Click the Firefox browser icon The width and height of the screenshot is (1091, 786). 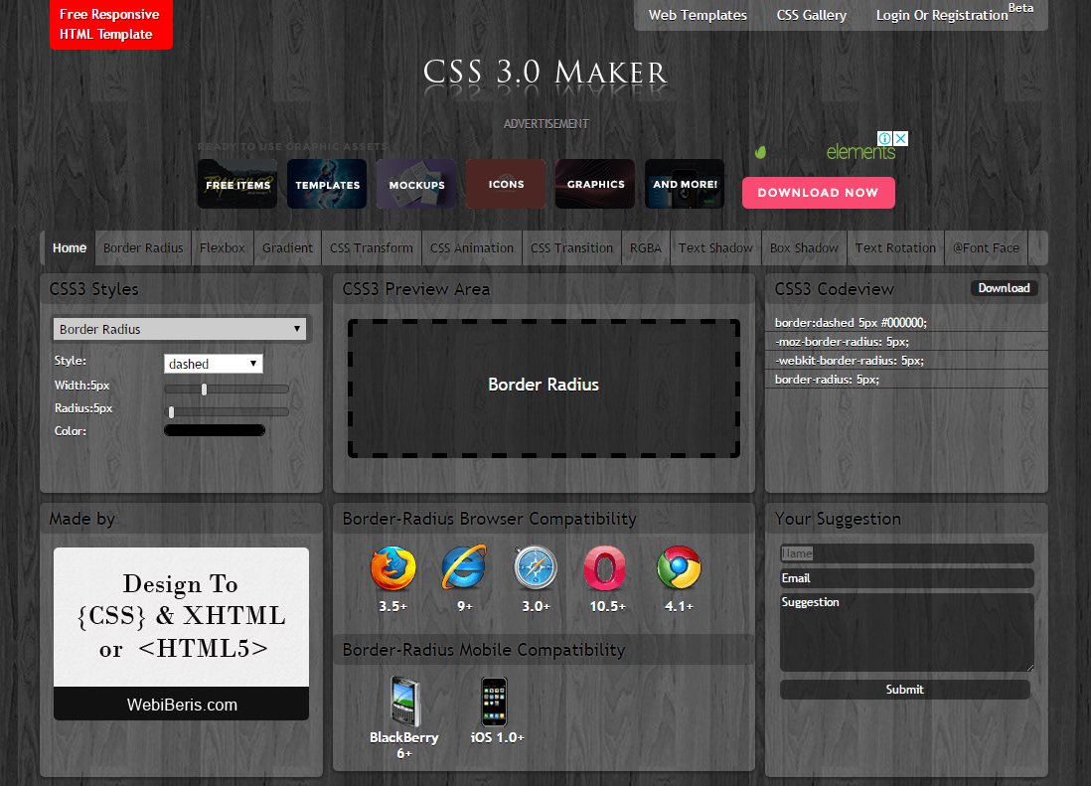392,569
